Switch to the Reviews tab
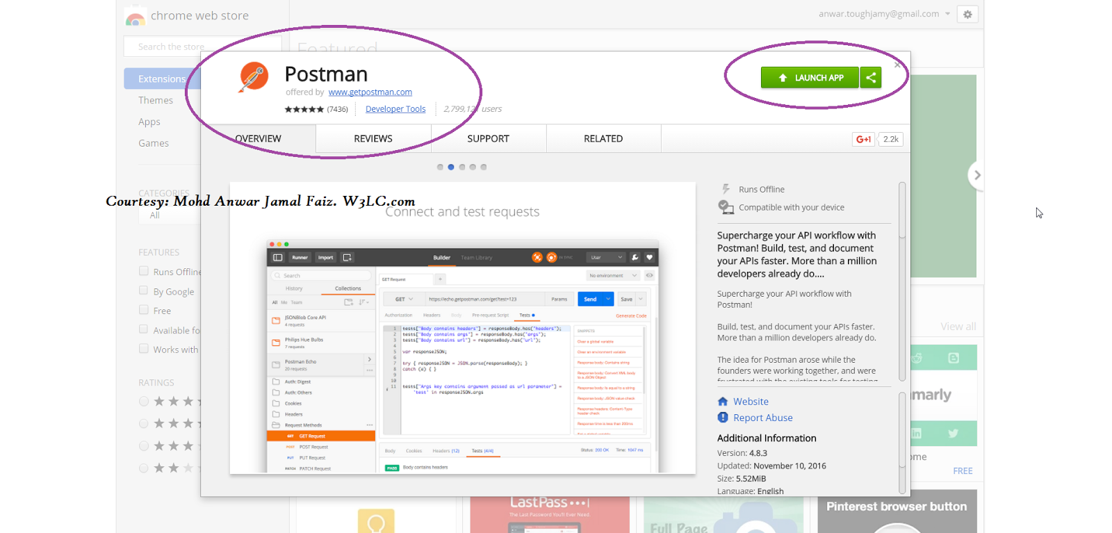Screen dimensions: 1112x533 pos(373,139)
